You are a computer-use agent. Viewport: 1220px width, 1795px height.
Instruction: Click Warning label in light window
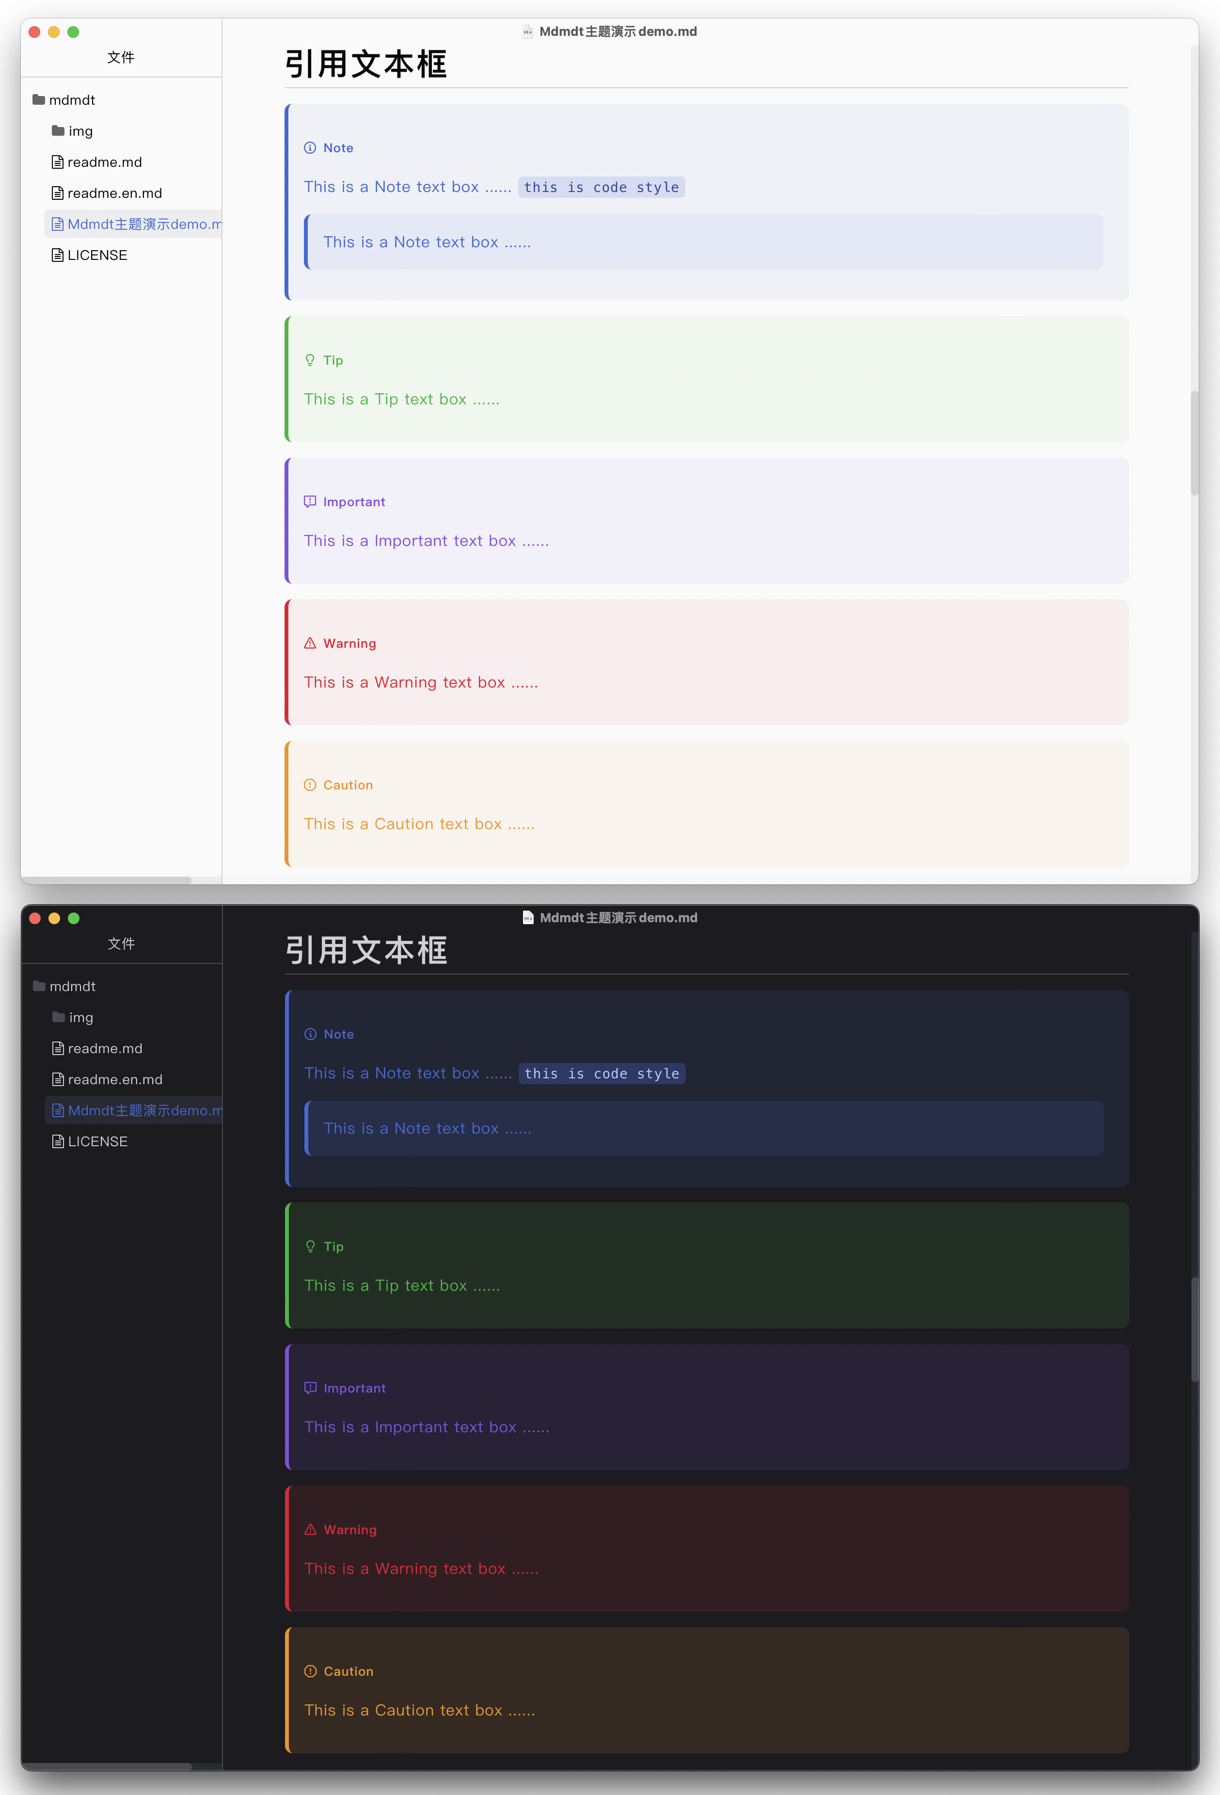350,643
